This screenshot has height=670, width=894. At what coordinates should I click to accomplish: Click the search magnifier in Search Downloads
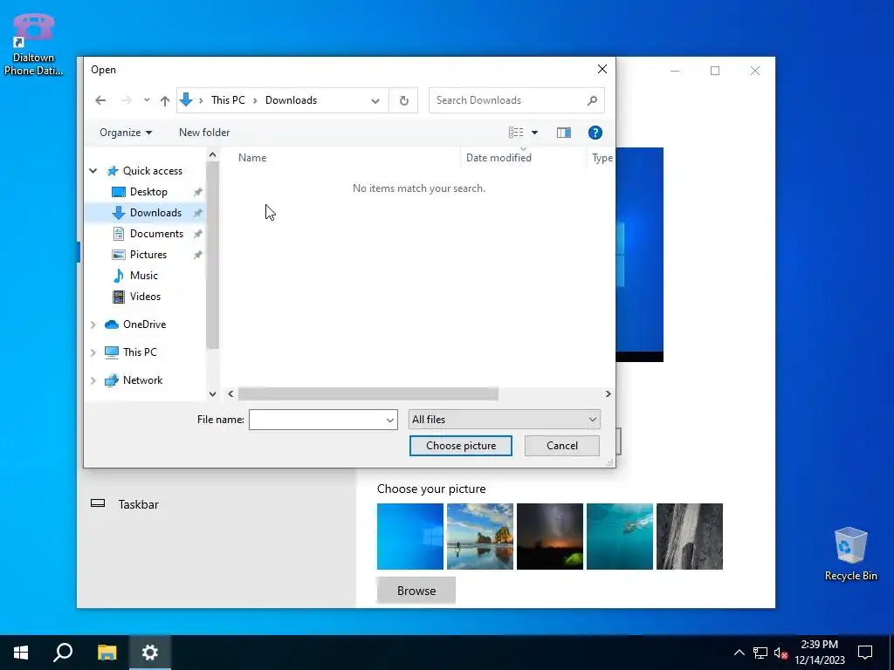point(592,100)
